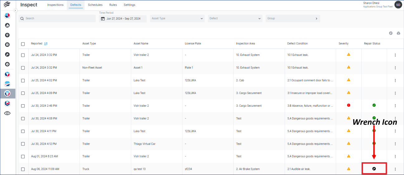Select the highlighted Inspect app sidebar icon
This screenshot has width=404, height=175.
(7, 93)
